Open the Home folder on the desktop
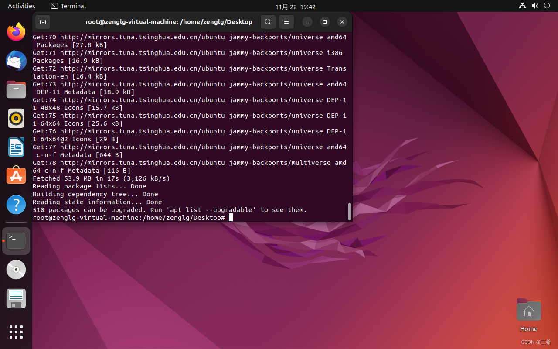The image size is (558, 349). (x=528, y=310)
